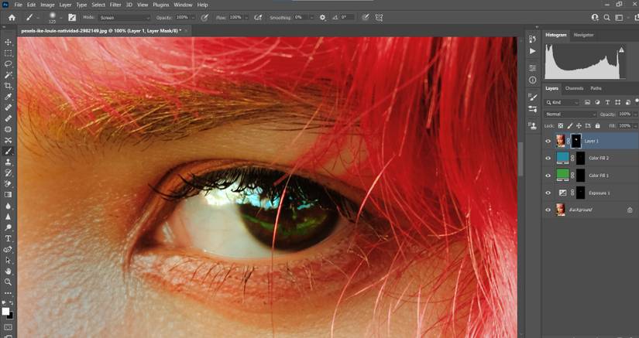
Task: Click the Search icon at top right
Action: click(606, 18)
